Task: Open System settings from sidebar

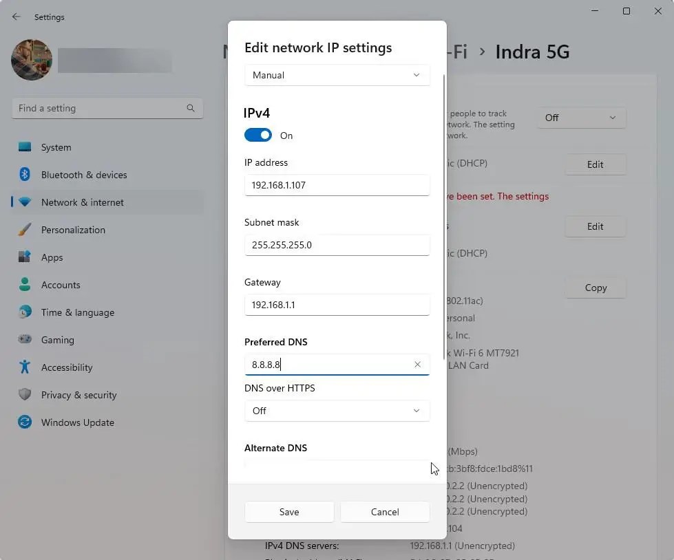Action: click(x=55, y=147)
